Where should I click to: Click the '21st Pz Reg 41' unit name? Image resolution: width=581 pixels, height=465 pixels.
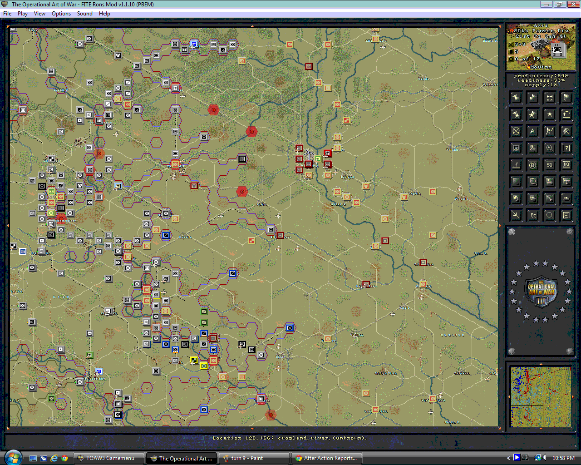click(x=541, y=36)
